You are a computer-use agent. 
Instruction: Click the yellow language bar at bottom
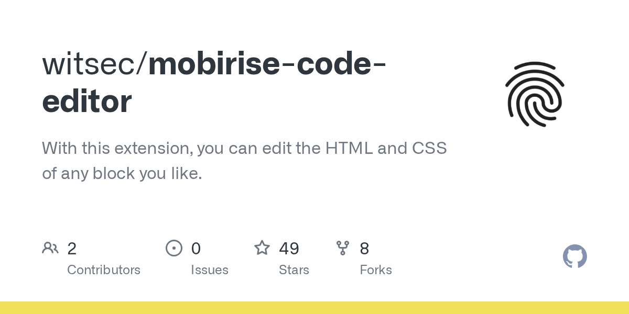point(314,308)
